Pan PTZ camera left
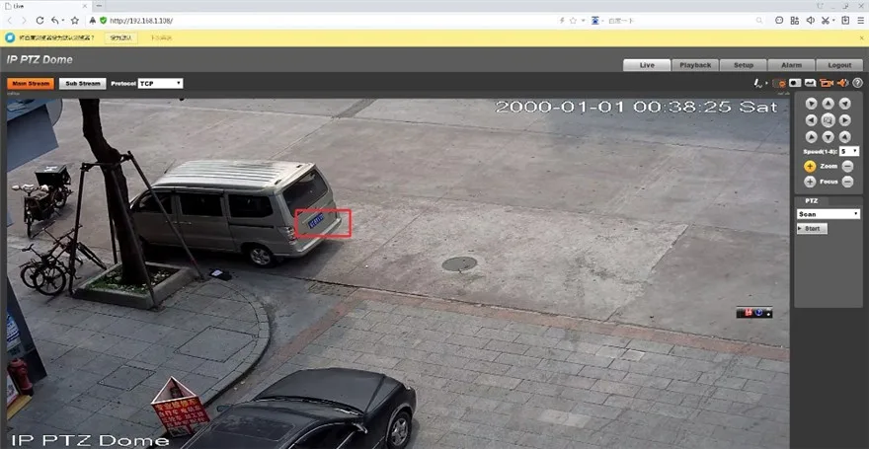 pos(812,120)
